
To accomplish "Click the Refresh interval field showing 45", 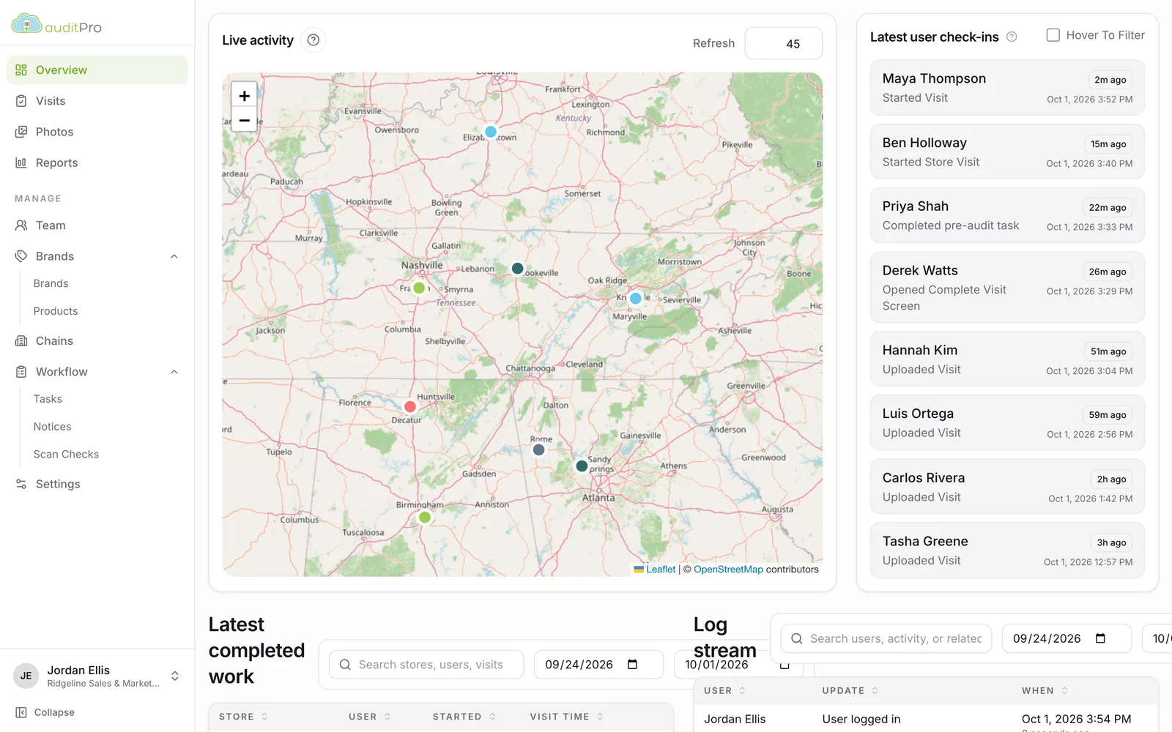I will pos(783,43).
